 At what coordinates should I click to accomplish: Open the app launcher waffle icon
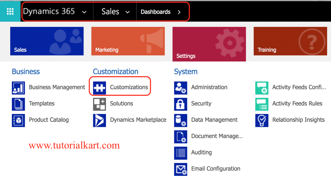pos(10,11)
